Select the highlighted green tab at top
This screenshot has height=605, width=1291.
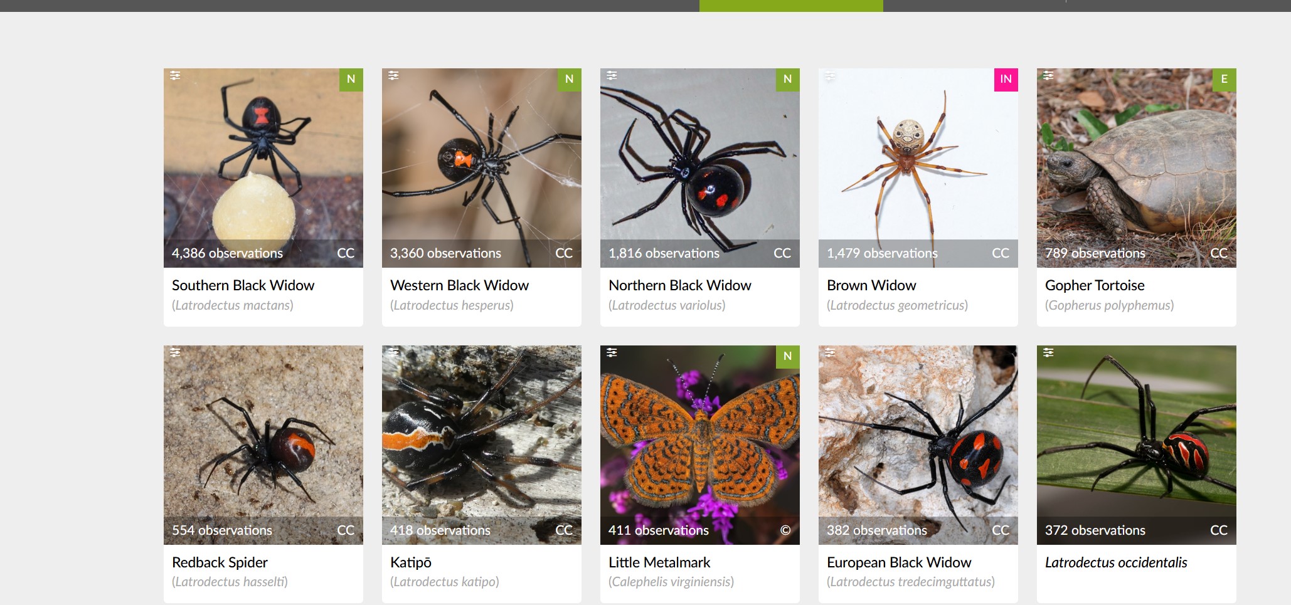click(x=791, y=6)
